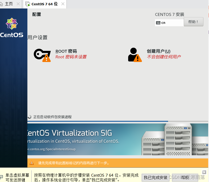This screenshot has width=209, height=182.
Task: Click the Root 密码未设置 warning text
Action: pos(71,57)
